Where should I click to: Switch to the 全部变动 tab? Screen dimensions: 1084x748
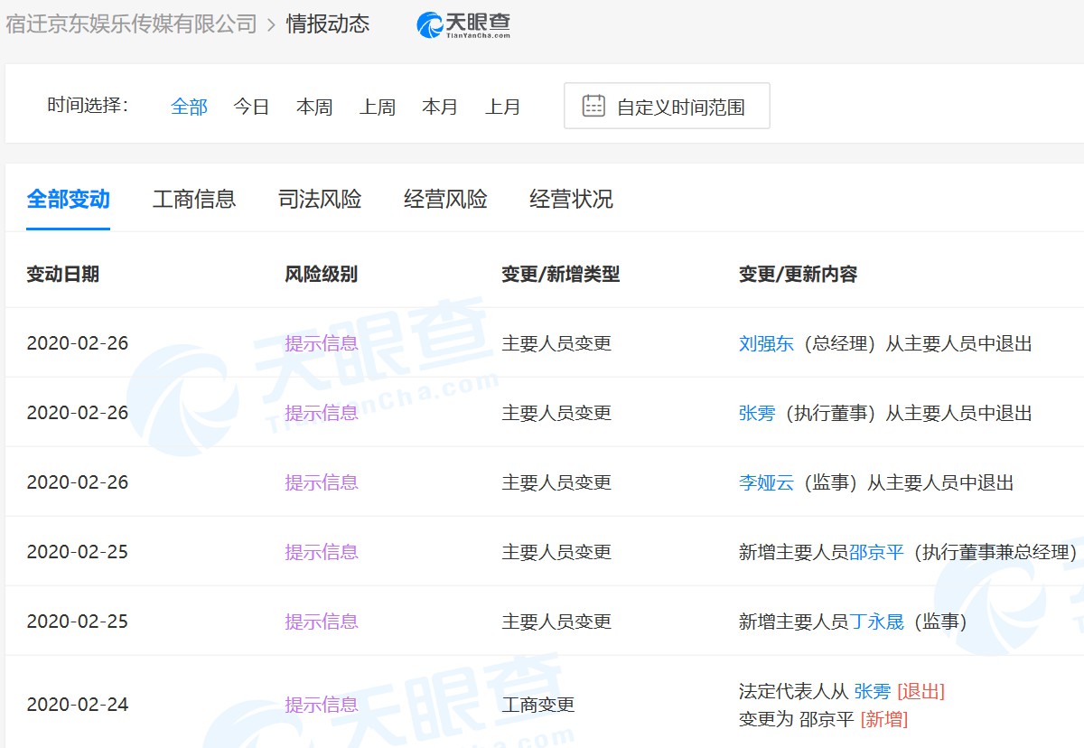point(69,200)
